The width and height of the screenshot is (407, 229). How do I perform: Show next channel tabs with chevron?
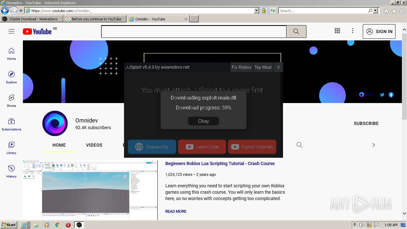coord(374,145)
